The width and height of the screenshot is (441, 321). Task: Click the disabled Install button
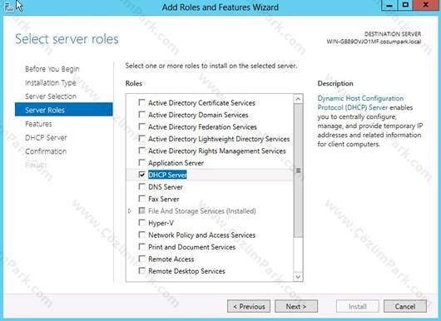358,306
